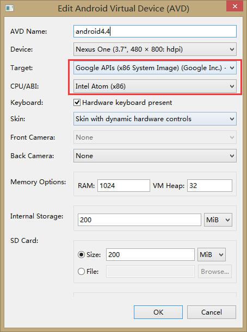
Task: Expand the Target Google APIs dropdown
Action: [x=155, y=68]
